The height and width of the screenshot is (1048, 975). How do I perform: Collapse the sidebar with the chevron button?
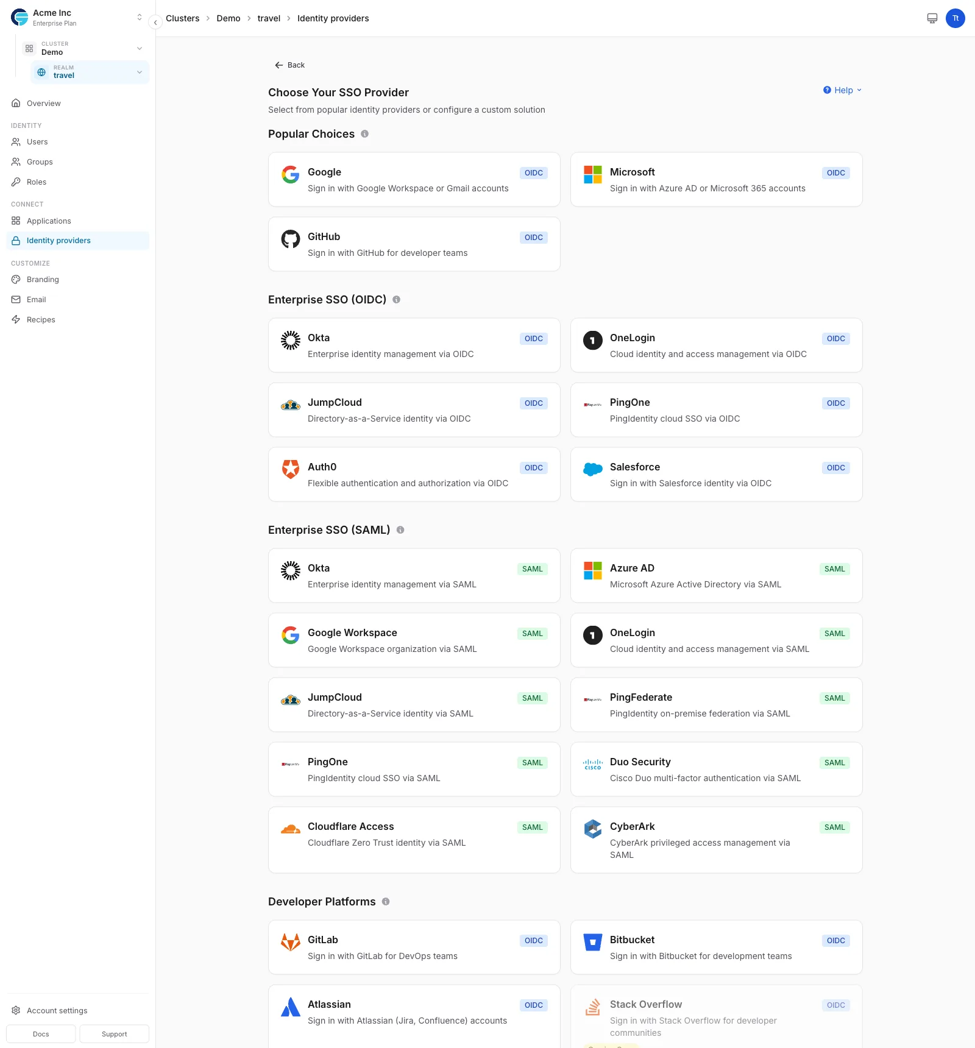click(155, 23)
